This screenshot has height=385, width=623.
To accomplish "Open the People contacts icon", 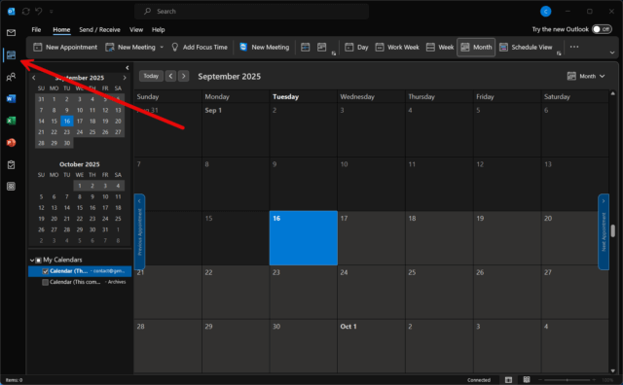I will (x=11, y=77).
